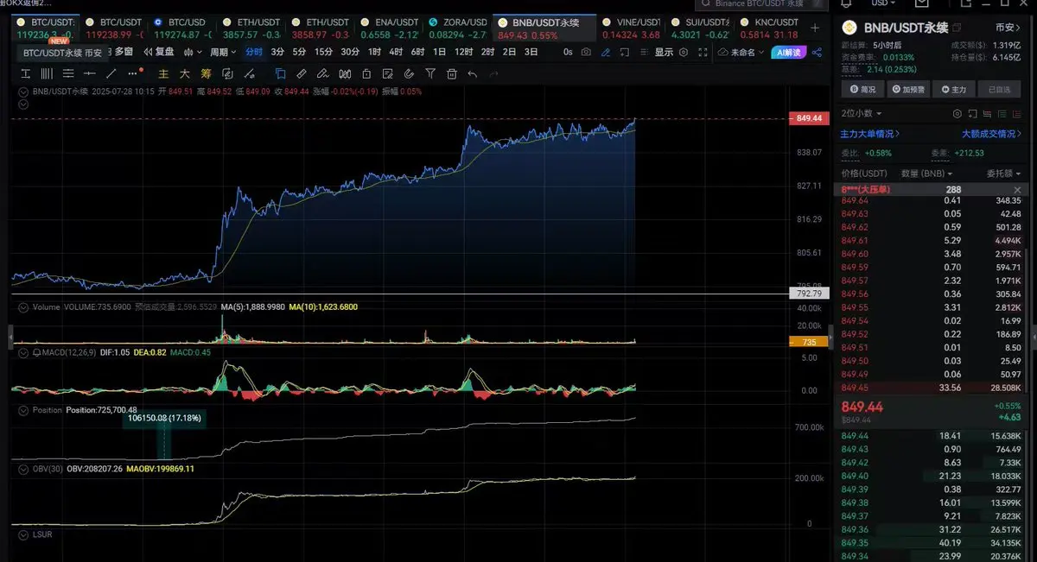1037x562 pixels.
Task: Click the MACD alert bell icon
Action: pos(37,352)
